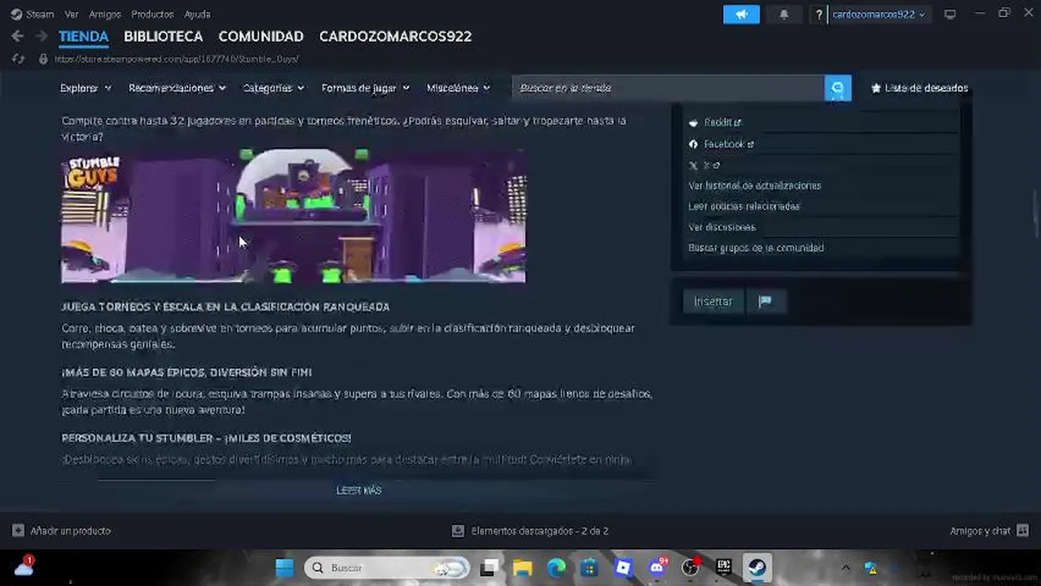Click the Facebook icon in the links list
This screenshot has height=586, width=1041.
tap(693, 144)
